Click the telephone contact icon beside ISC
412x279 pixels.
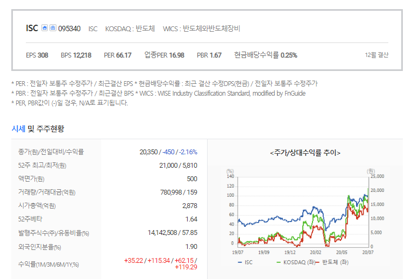pos(53,28)
